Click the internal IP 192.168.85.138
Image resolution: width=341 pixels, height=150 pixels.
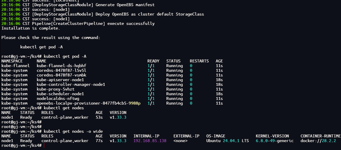pos(150,141)
